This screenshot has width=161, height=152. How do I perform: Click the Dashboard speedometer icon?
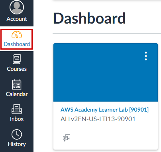coord(17,34)
